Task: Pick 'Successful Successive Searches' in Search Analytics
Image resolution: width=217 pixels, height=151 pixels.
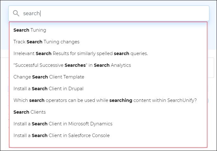Action: tap(72, 65)
